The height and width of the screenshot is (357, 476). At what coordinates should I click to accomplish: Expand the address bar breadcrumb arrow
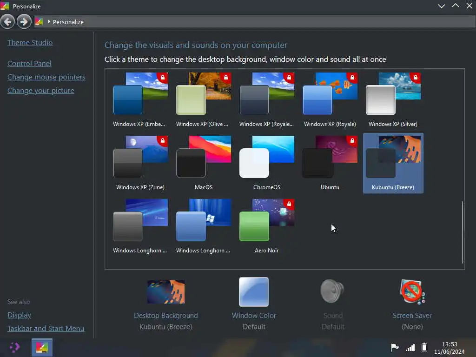click(49, 21)
